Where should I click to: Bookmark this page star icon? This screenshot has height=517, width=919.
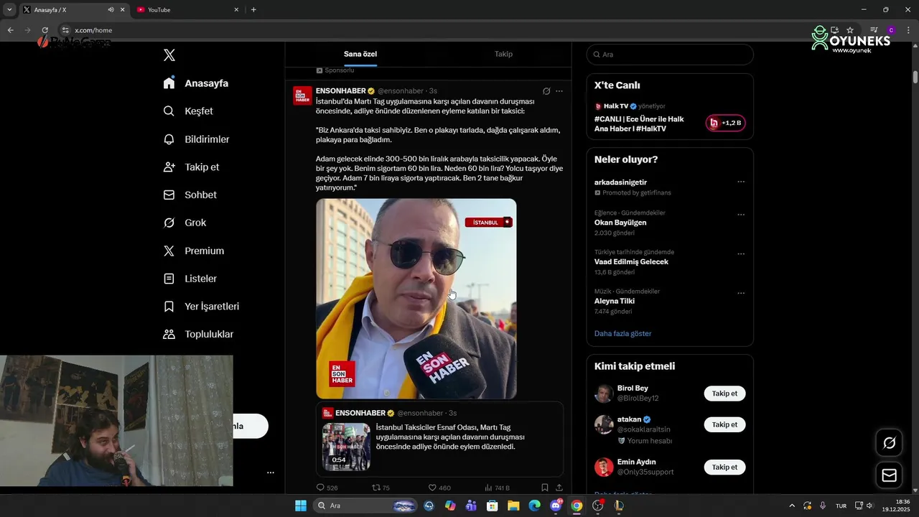851,30
